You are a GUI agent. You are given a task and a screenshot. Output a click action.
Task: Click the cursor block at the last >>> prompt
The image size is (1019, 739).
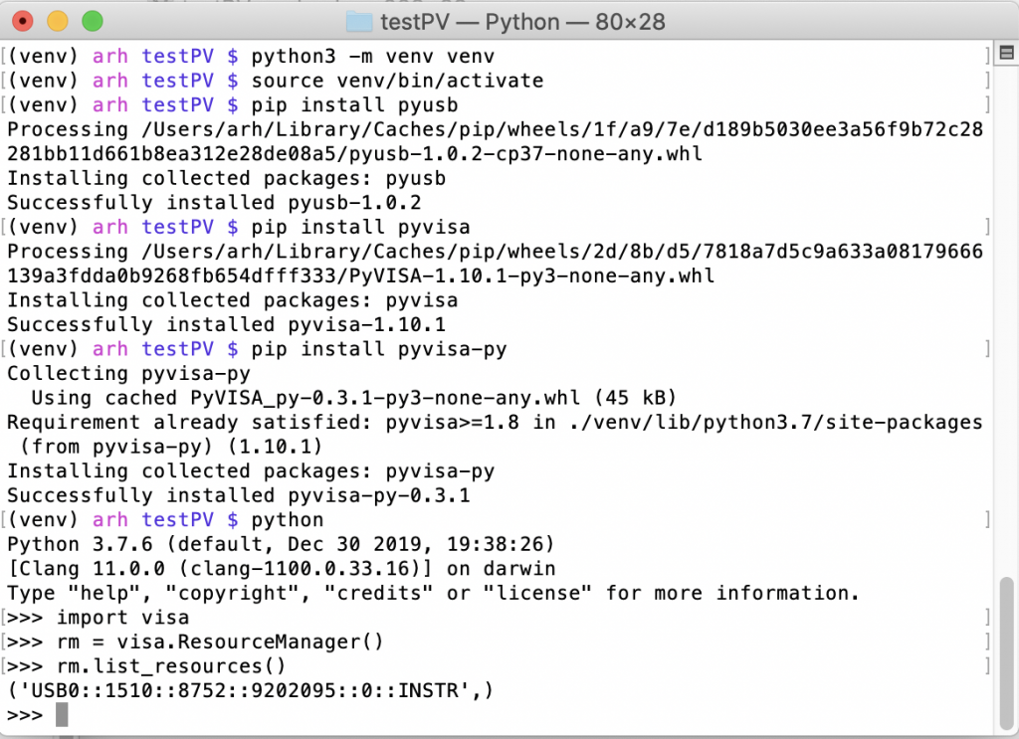[62, 715]
